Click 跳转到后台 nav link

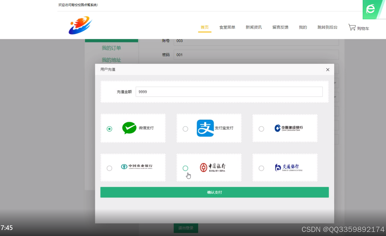328,27
